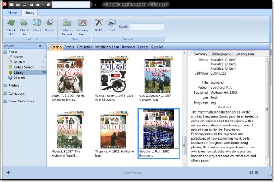Show the Catalog Item detail tab

click(x=244, y=54)
